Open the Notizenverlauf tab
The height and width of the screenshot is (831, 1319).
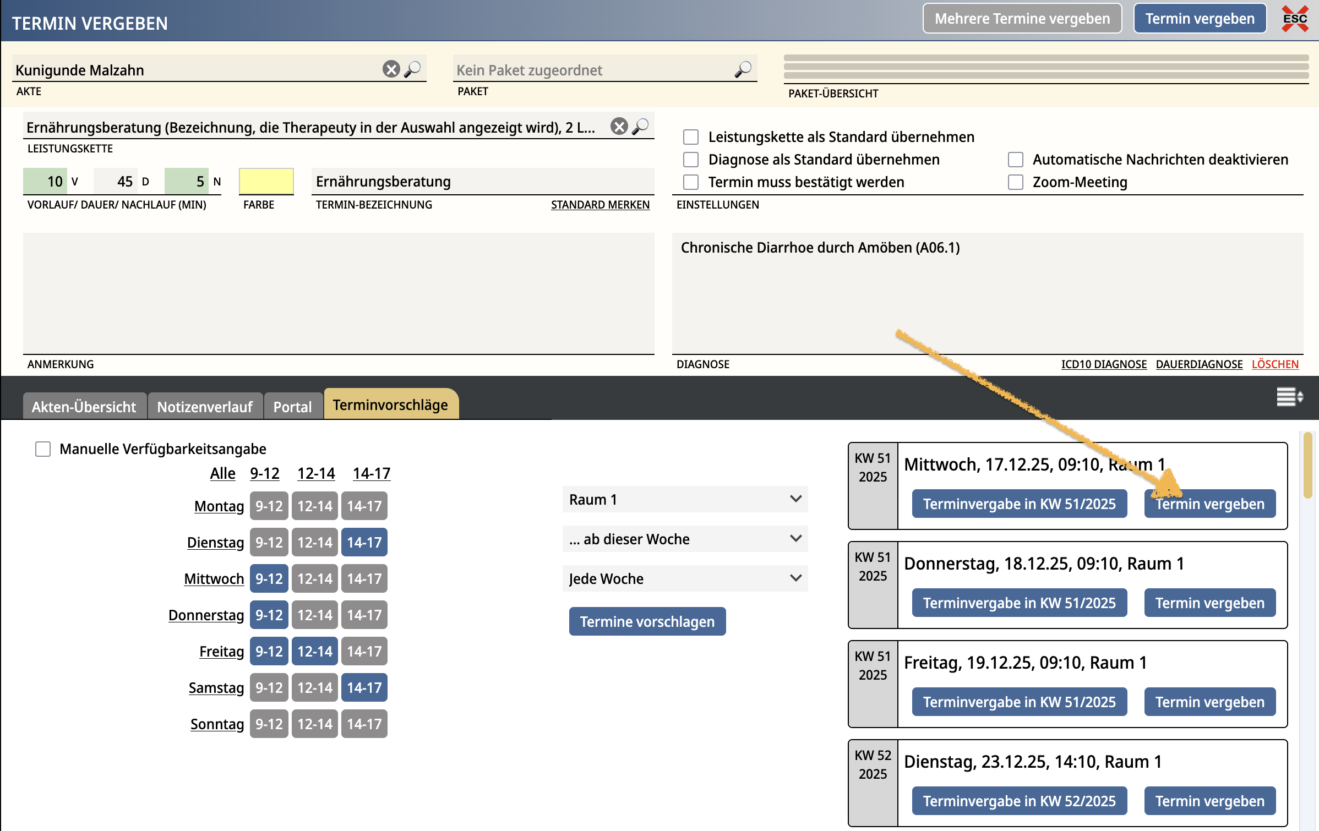point(205,407)
